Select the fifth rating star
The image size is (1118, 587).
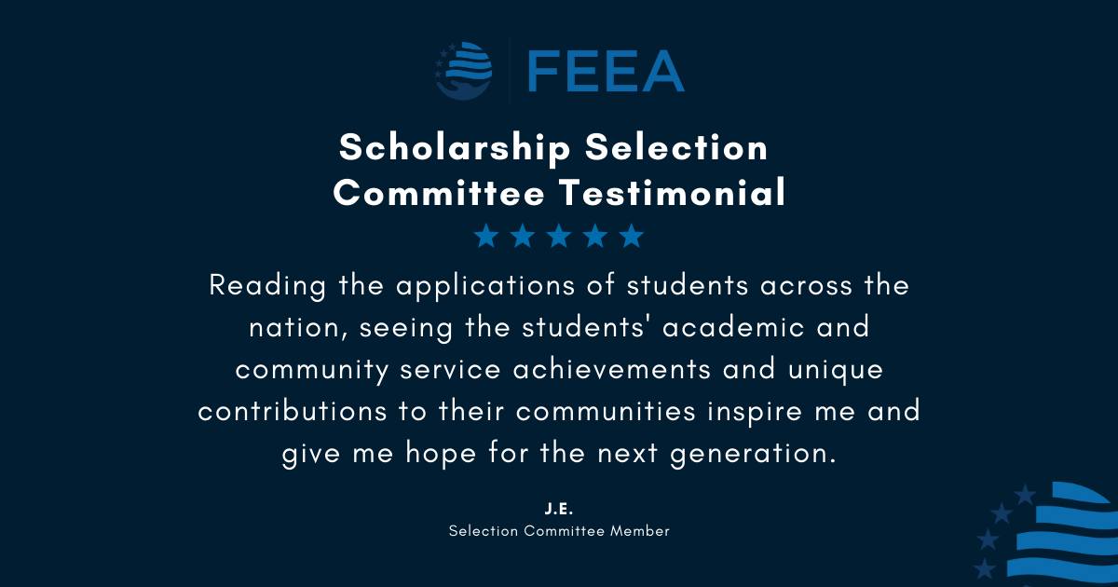[x=632, y=236]
